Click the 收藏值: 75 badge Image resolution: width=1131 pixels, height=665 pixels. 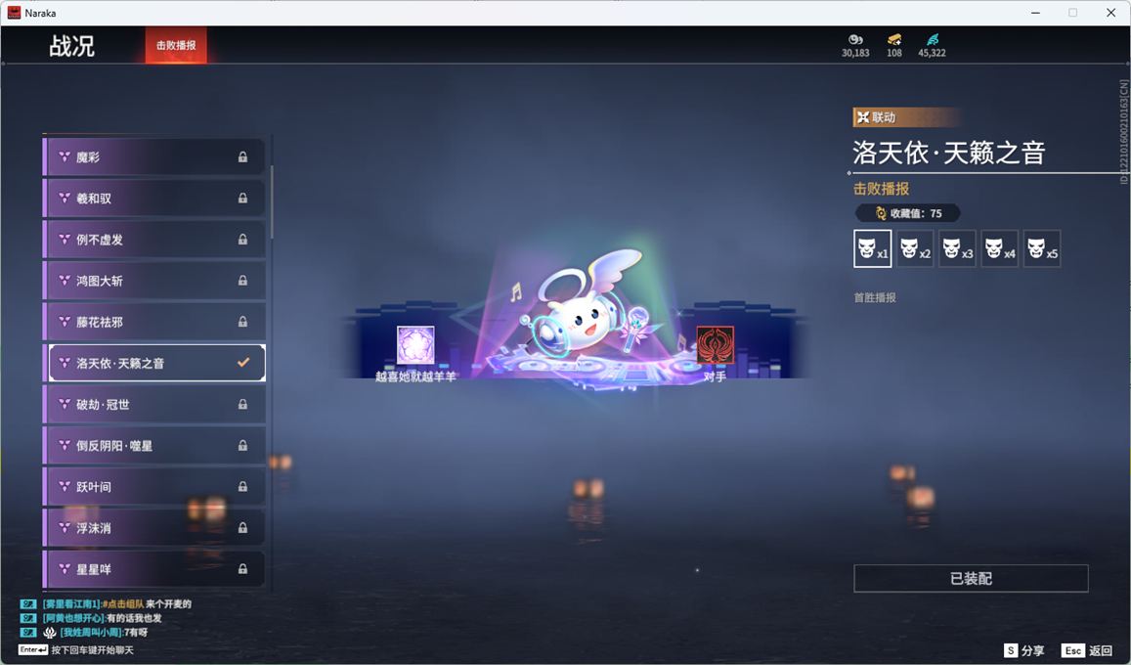point(908,213)
